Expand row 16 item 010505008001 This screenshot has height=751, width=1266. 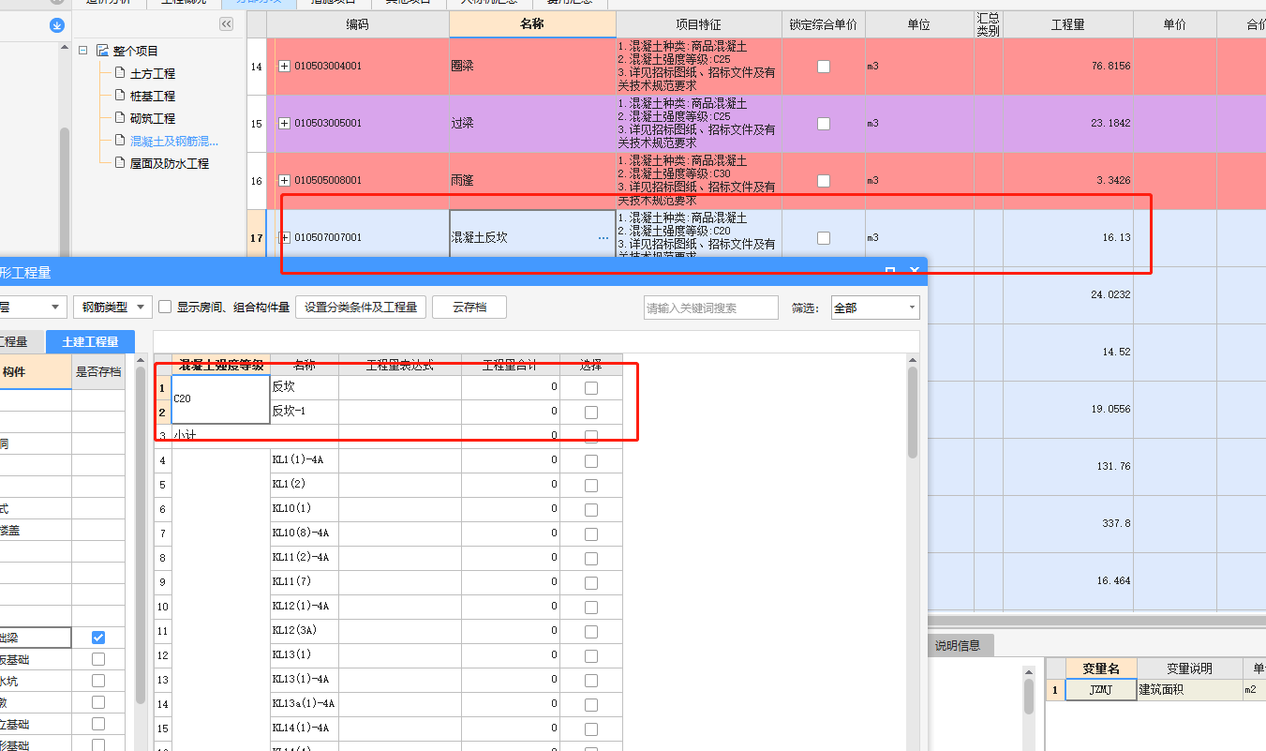pos(284,180)
